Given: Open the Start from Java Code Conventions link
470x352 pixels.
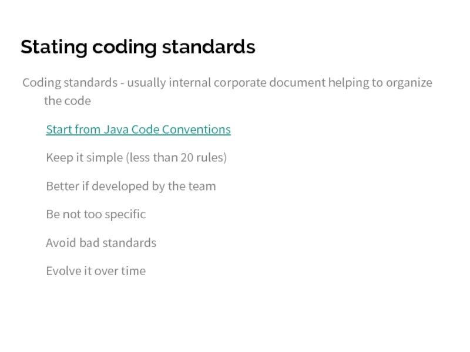Looking at the screenshot, I should coord(138,129).
